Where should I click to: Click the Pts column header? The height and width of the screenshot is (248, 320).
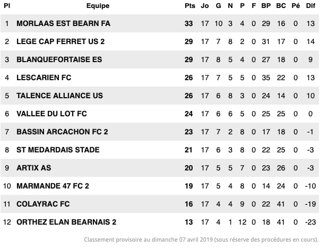pos(190,6)
